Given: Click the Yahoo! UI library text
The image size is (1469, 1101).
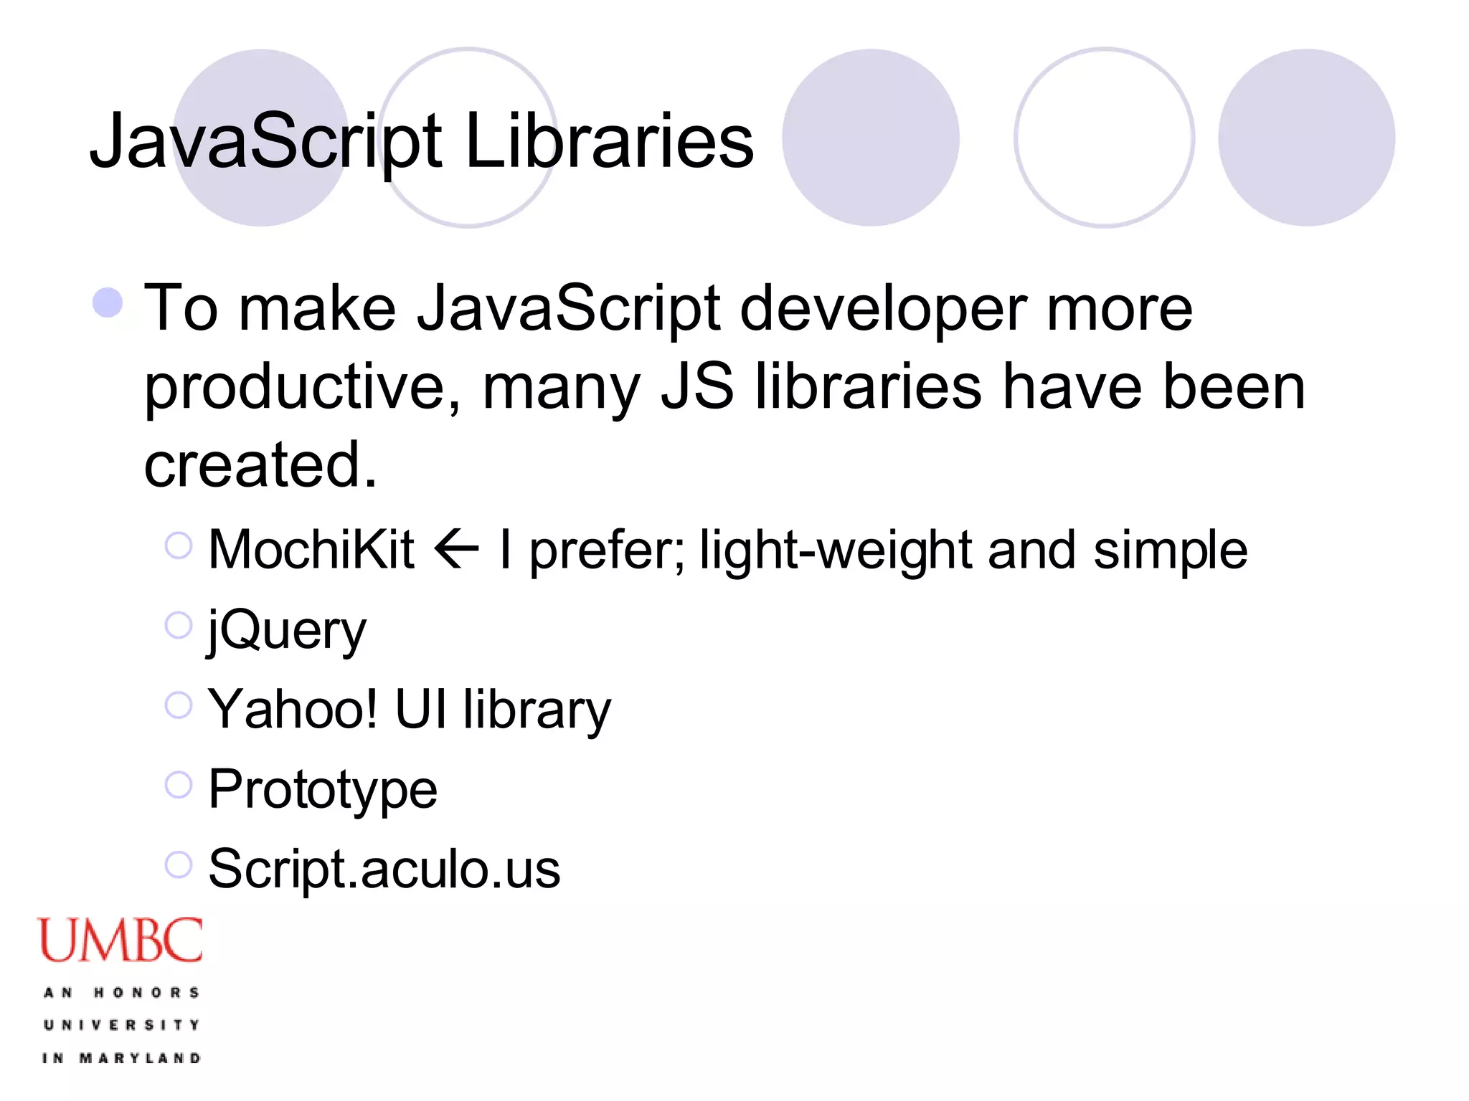Looking at the screenshot, I should click(410, 710).
